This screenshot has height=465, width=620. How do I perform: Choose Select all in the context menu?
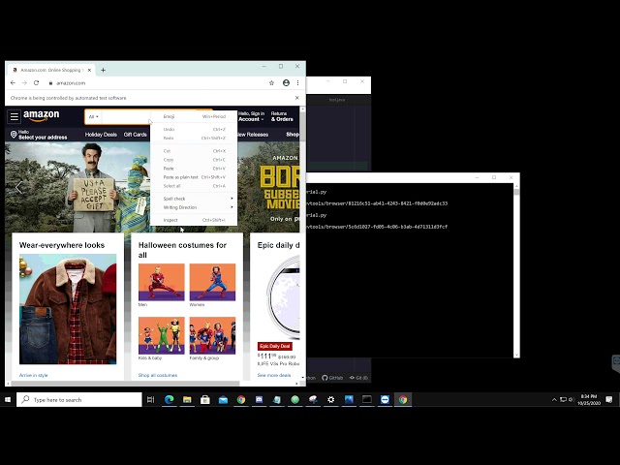pyautogui.click(x=194, y=186)
